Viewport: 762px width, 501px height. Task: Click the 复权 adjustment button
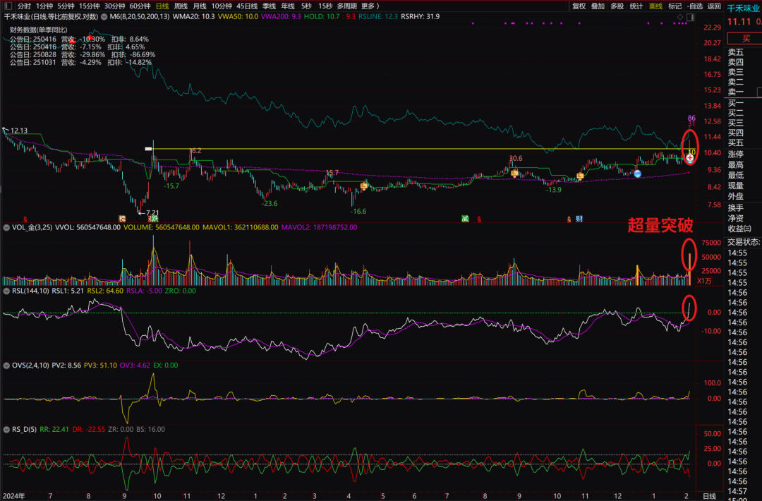coord(579,6)
